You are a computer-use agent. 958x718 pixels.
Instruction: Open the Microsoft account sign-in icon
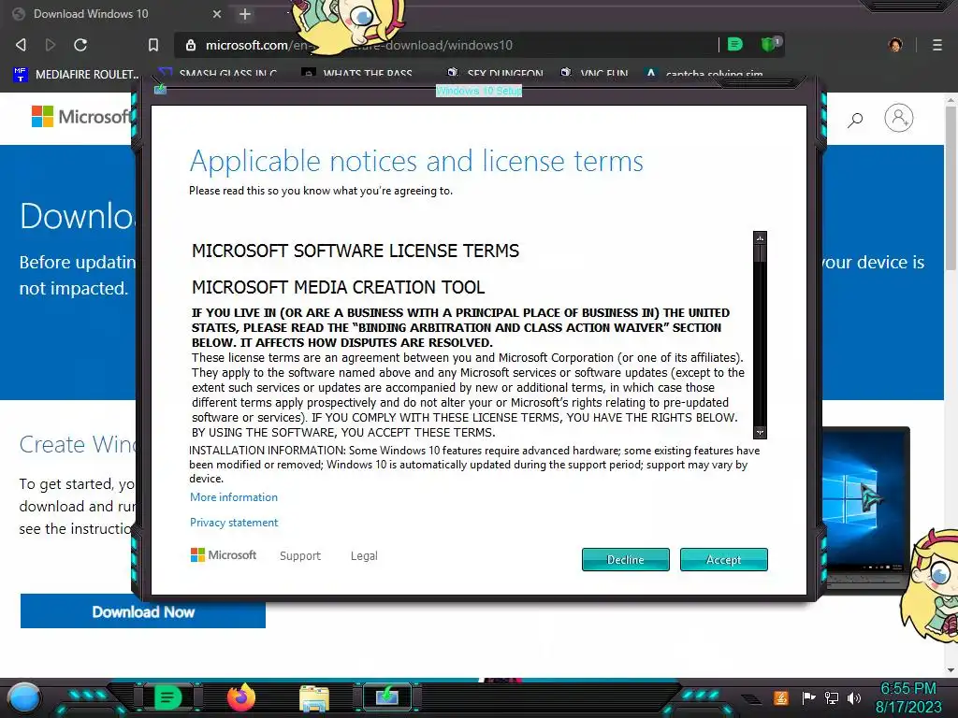point(899,119)
